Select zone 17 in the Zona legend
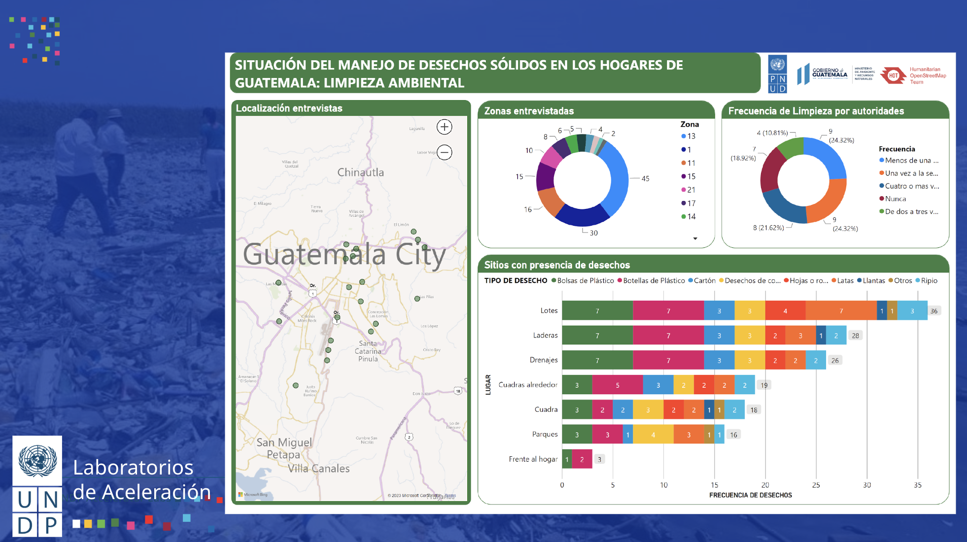 coord(689,203)
